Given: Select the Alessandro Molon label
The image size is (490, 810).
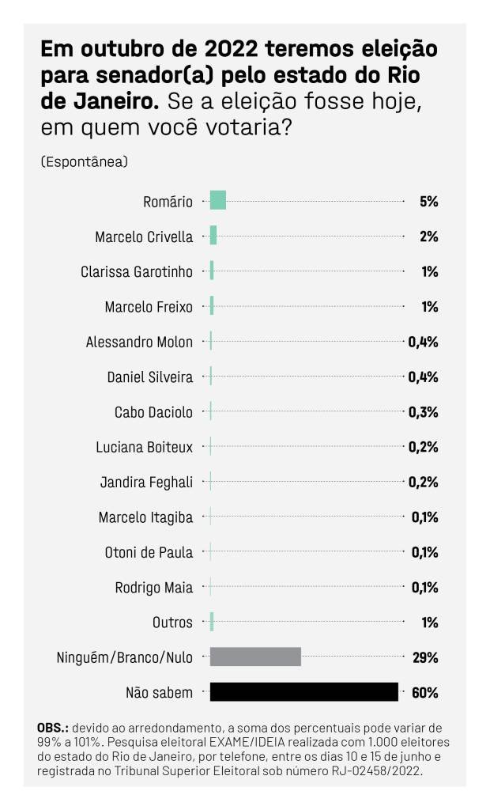Looking at the screenshot, I should click(x=139, y=342).
